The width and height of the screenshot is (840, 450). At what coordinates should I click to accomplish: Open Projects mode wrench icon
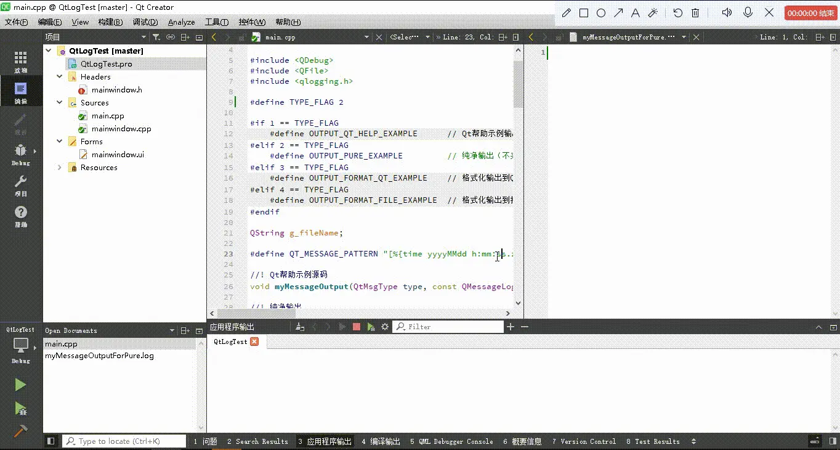click(20, 185)
